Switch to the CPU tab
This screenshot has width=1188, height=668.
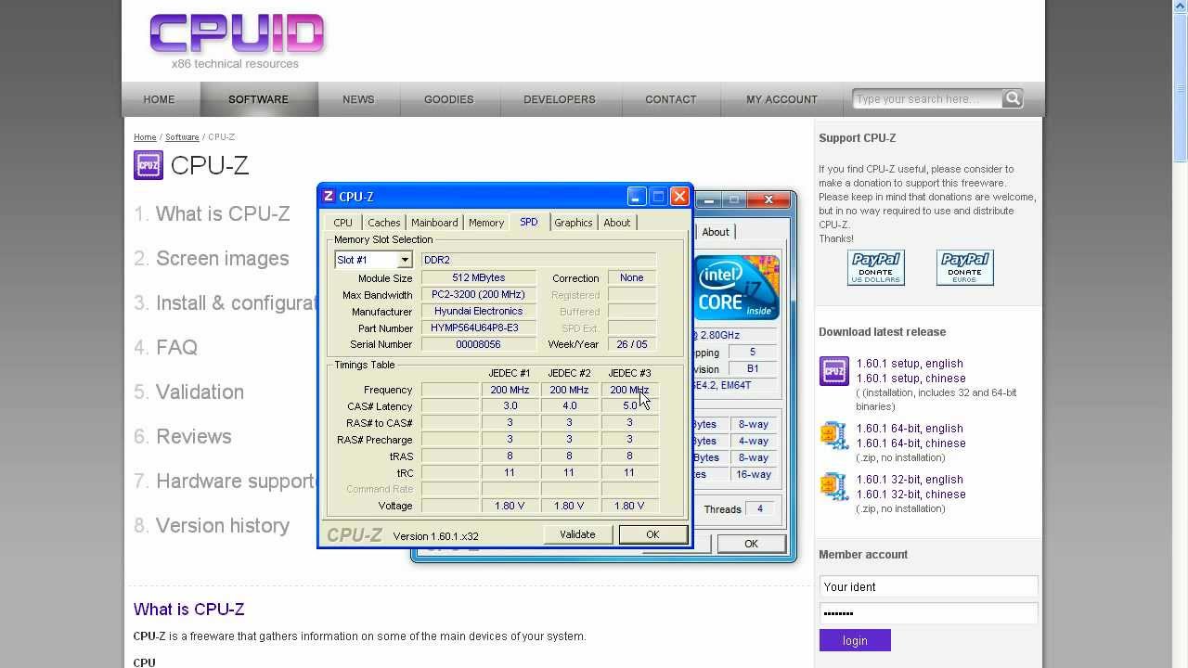[x=342, y=223]
